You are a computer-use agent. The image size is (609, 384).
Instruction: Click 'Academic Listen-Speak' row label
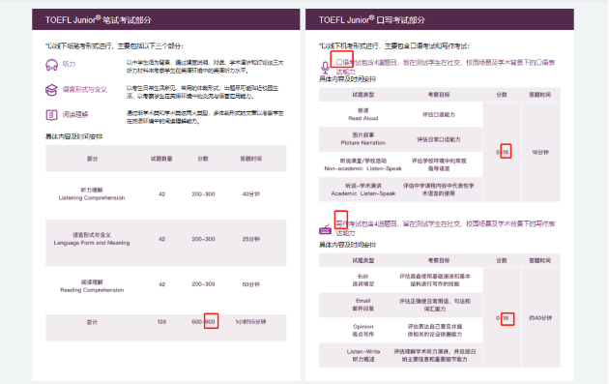click(x=363, y=193)
